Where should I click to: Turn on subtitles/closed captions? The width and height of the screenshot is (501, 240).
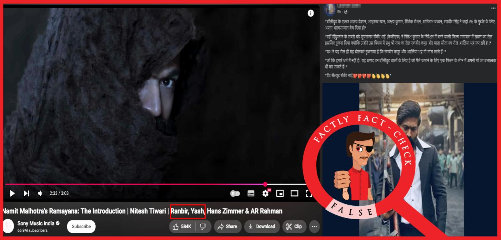pos(251,193)
